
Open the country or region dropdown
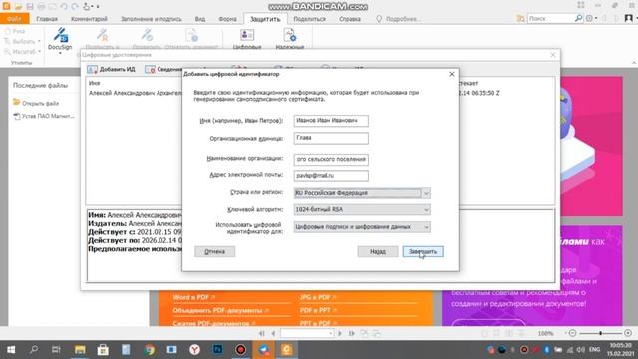(x=362, y=193)
